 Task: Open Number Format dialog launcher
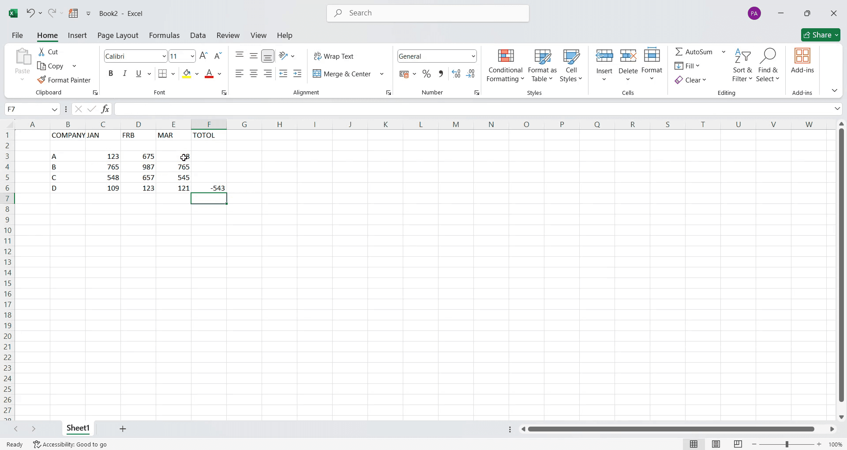[x=477, y=93]
